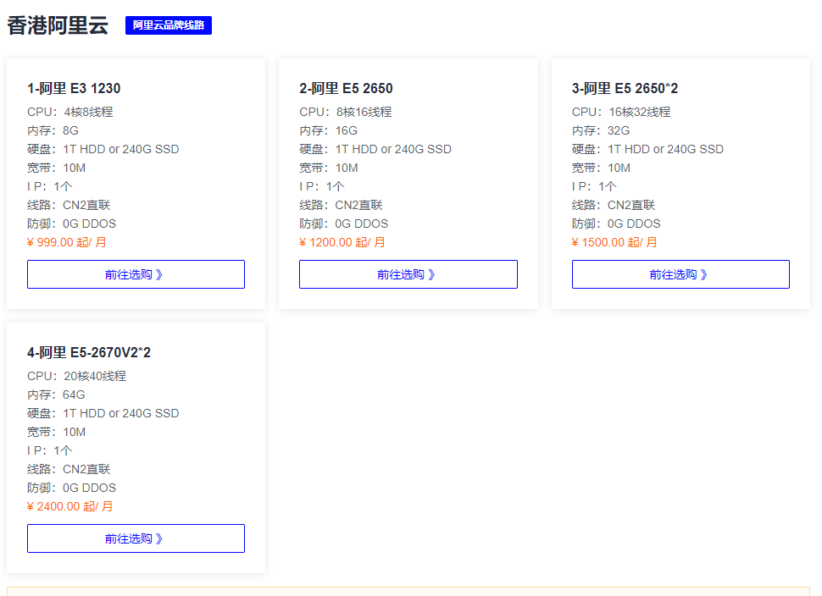Select the 香港阿里云 section heading
822x596 pixels.
pos(58,25)
